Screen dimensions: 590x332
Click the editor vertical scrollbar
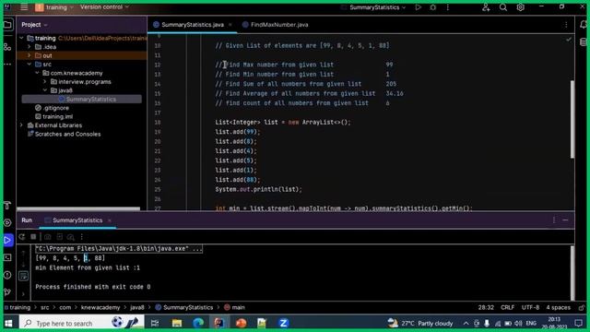coord(572,119)
